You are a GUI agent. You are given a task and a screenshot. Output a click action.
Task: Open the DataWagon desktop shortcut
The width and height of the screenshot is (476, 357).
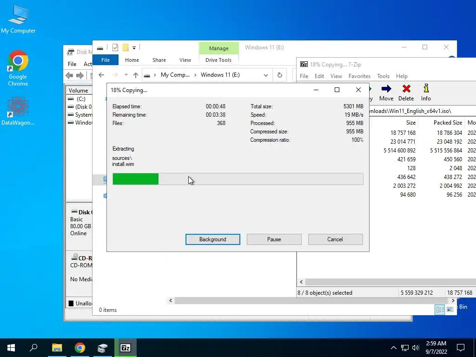click(x=18, y=111)
